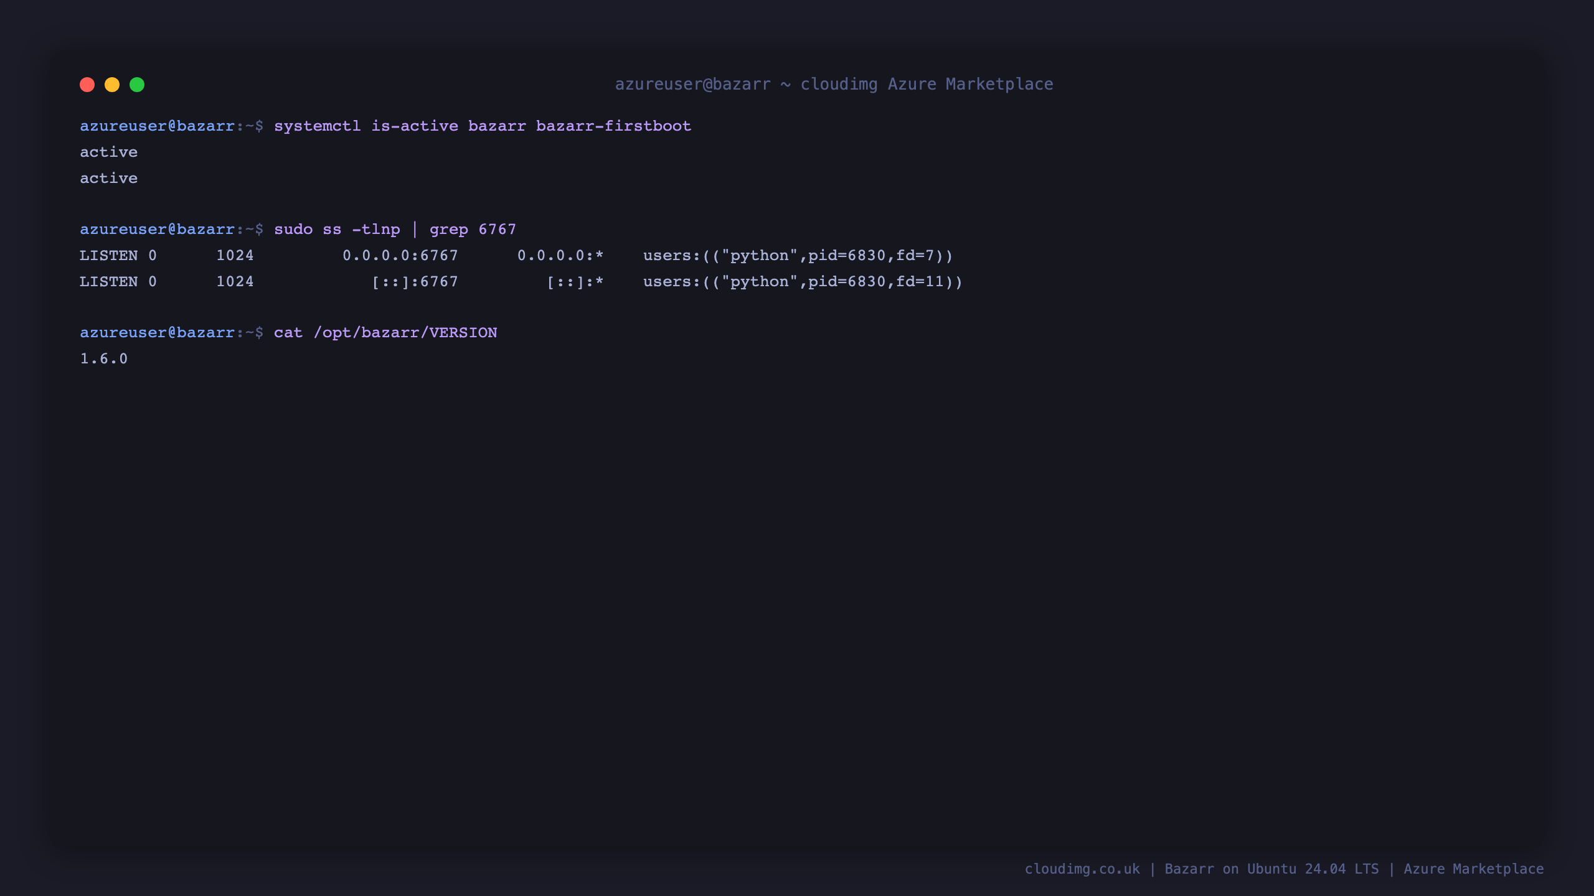Click the prompt 'azureuser@bazarr:~$' before sudo ss
The height and width of the screenshot is (896, 1594).
172,230
